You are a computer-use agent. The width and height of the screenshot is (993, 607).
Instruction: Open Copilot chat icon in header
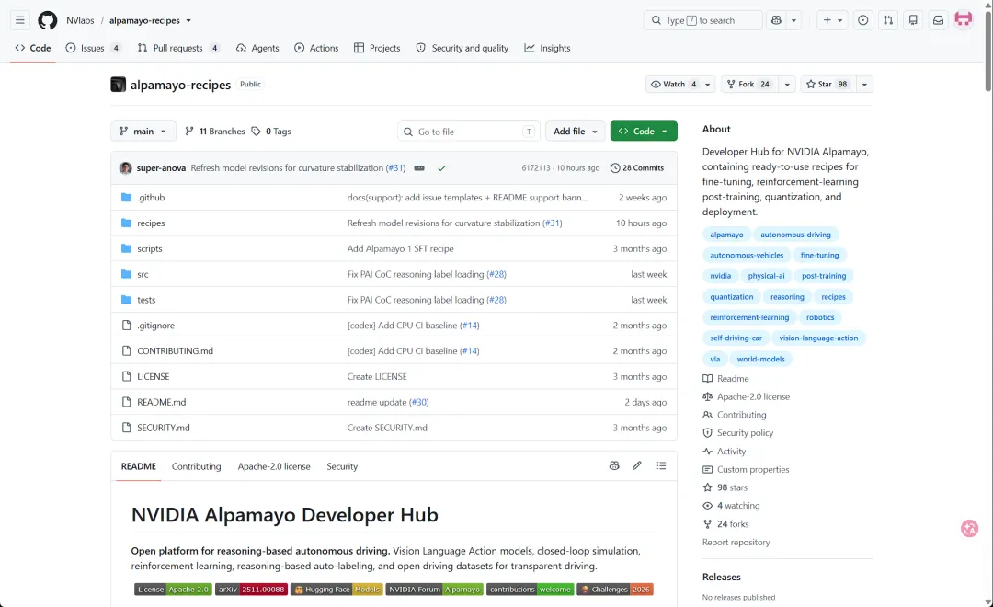776,20
